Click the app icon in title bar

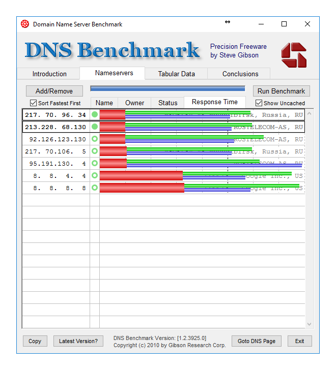[x=25, y=24]
